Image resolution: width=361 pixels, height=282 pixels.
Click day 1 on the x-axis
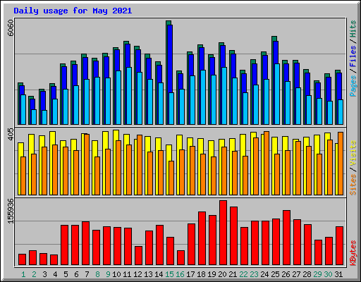[x=23, y=274]
